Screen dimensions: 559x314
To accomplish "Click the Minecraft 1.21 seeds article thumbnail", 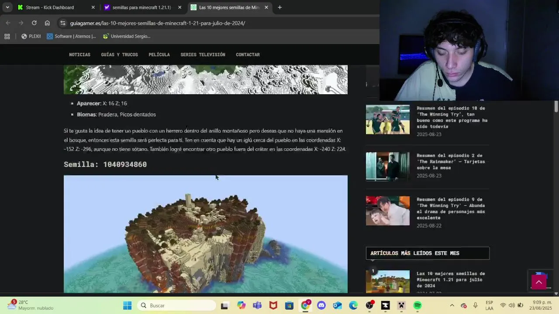I will pyautogui.click(x=388, y=282).
